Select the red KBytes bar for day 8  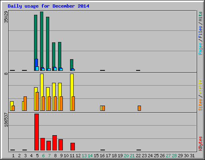click(54, 143)
